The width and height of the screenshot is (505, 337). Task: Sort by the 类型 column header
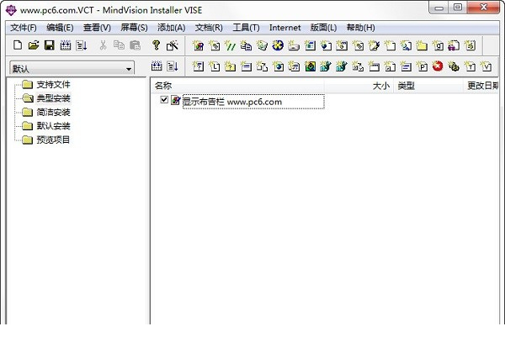pyautogui.click(x=428, y=86)
